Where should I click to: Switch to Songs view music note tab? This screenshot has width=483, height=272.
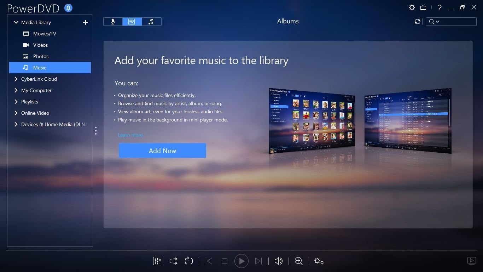pyautogui.click(x=151, y=22)
